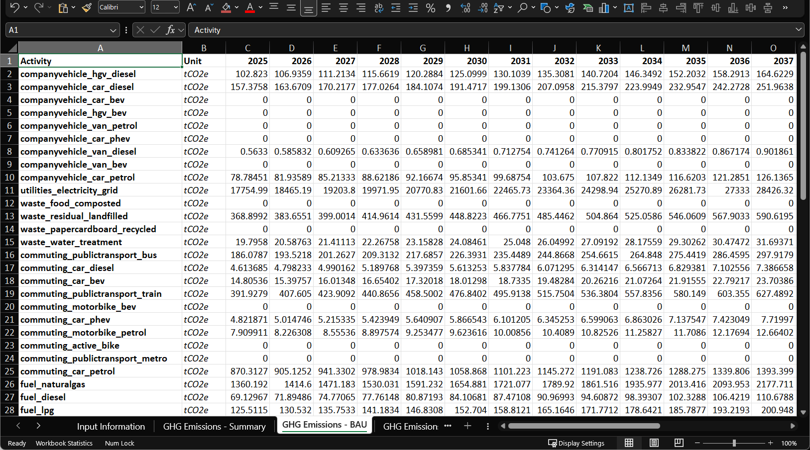Viewport: 810px width, 450px height.
Task: Click the Format Painter brush icon
Action: click(x=87, y=7)
